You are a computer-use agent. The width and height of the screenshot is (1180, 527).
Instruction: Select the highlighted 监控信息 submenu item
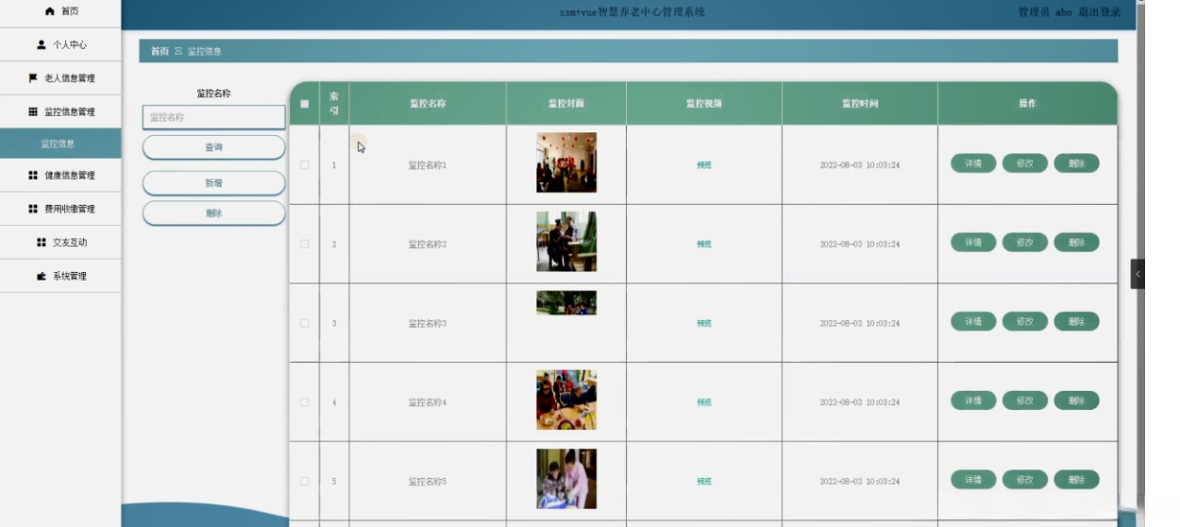[x=60, y=144]
